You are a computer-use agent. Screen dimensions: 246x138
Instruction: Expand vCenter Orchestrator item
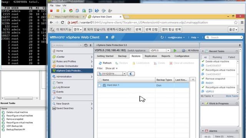point(91,66)
